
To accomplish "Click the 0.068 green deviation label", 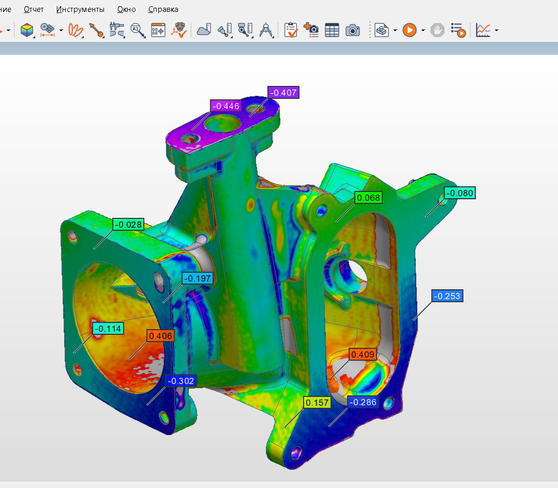I will coord(368,198).
